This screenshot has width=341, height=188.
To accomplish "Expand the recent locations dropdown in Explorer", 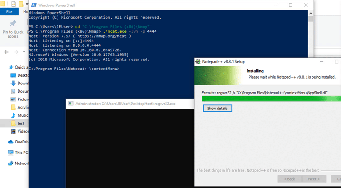I will click(24, 52).
